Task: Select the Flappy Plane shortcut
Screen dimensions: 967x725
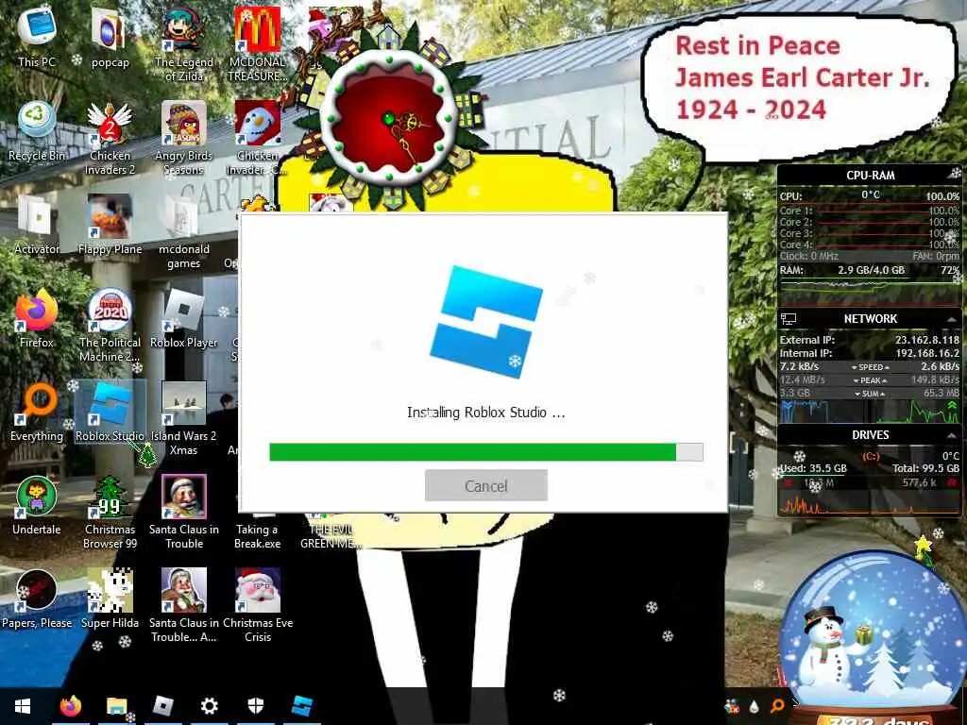Action: (110, 225)
